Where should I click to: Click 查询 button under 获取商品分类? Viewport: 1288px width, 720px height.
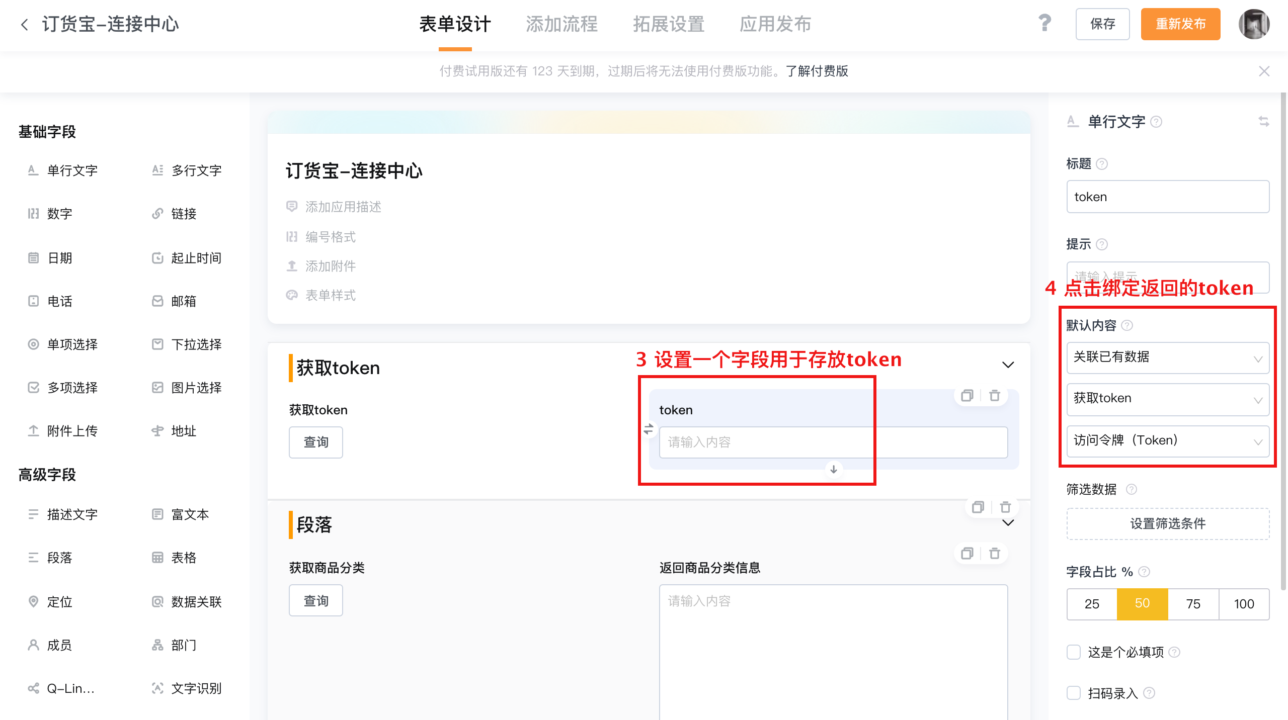[316, 601]
